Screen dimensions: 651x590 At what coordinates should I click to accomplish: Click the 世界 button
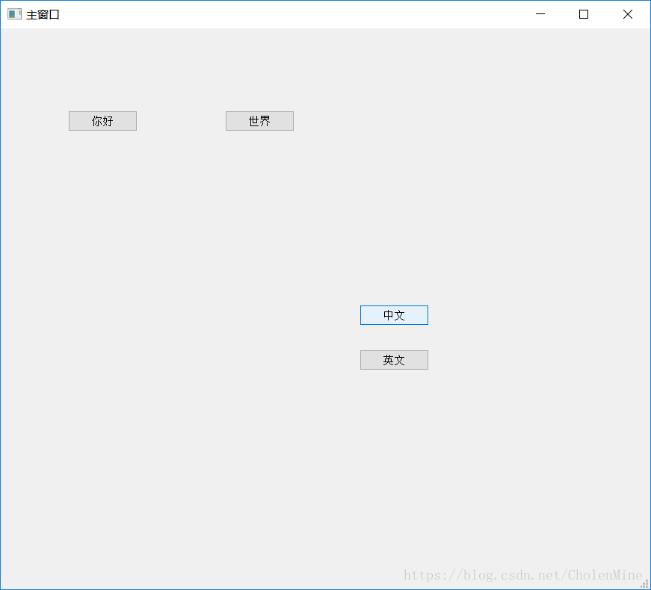259,121
